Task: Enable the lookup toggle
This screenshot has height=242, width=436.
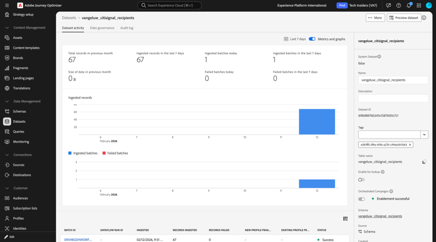Action: pos(362,180)
